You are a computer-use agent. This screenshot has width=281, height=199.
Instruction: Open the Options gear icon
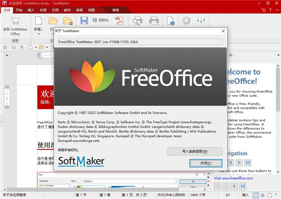186,21
